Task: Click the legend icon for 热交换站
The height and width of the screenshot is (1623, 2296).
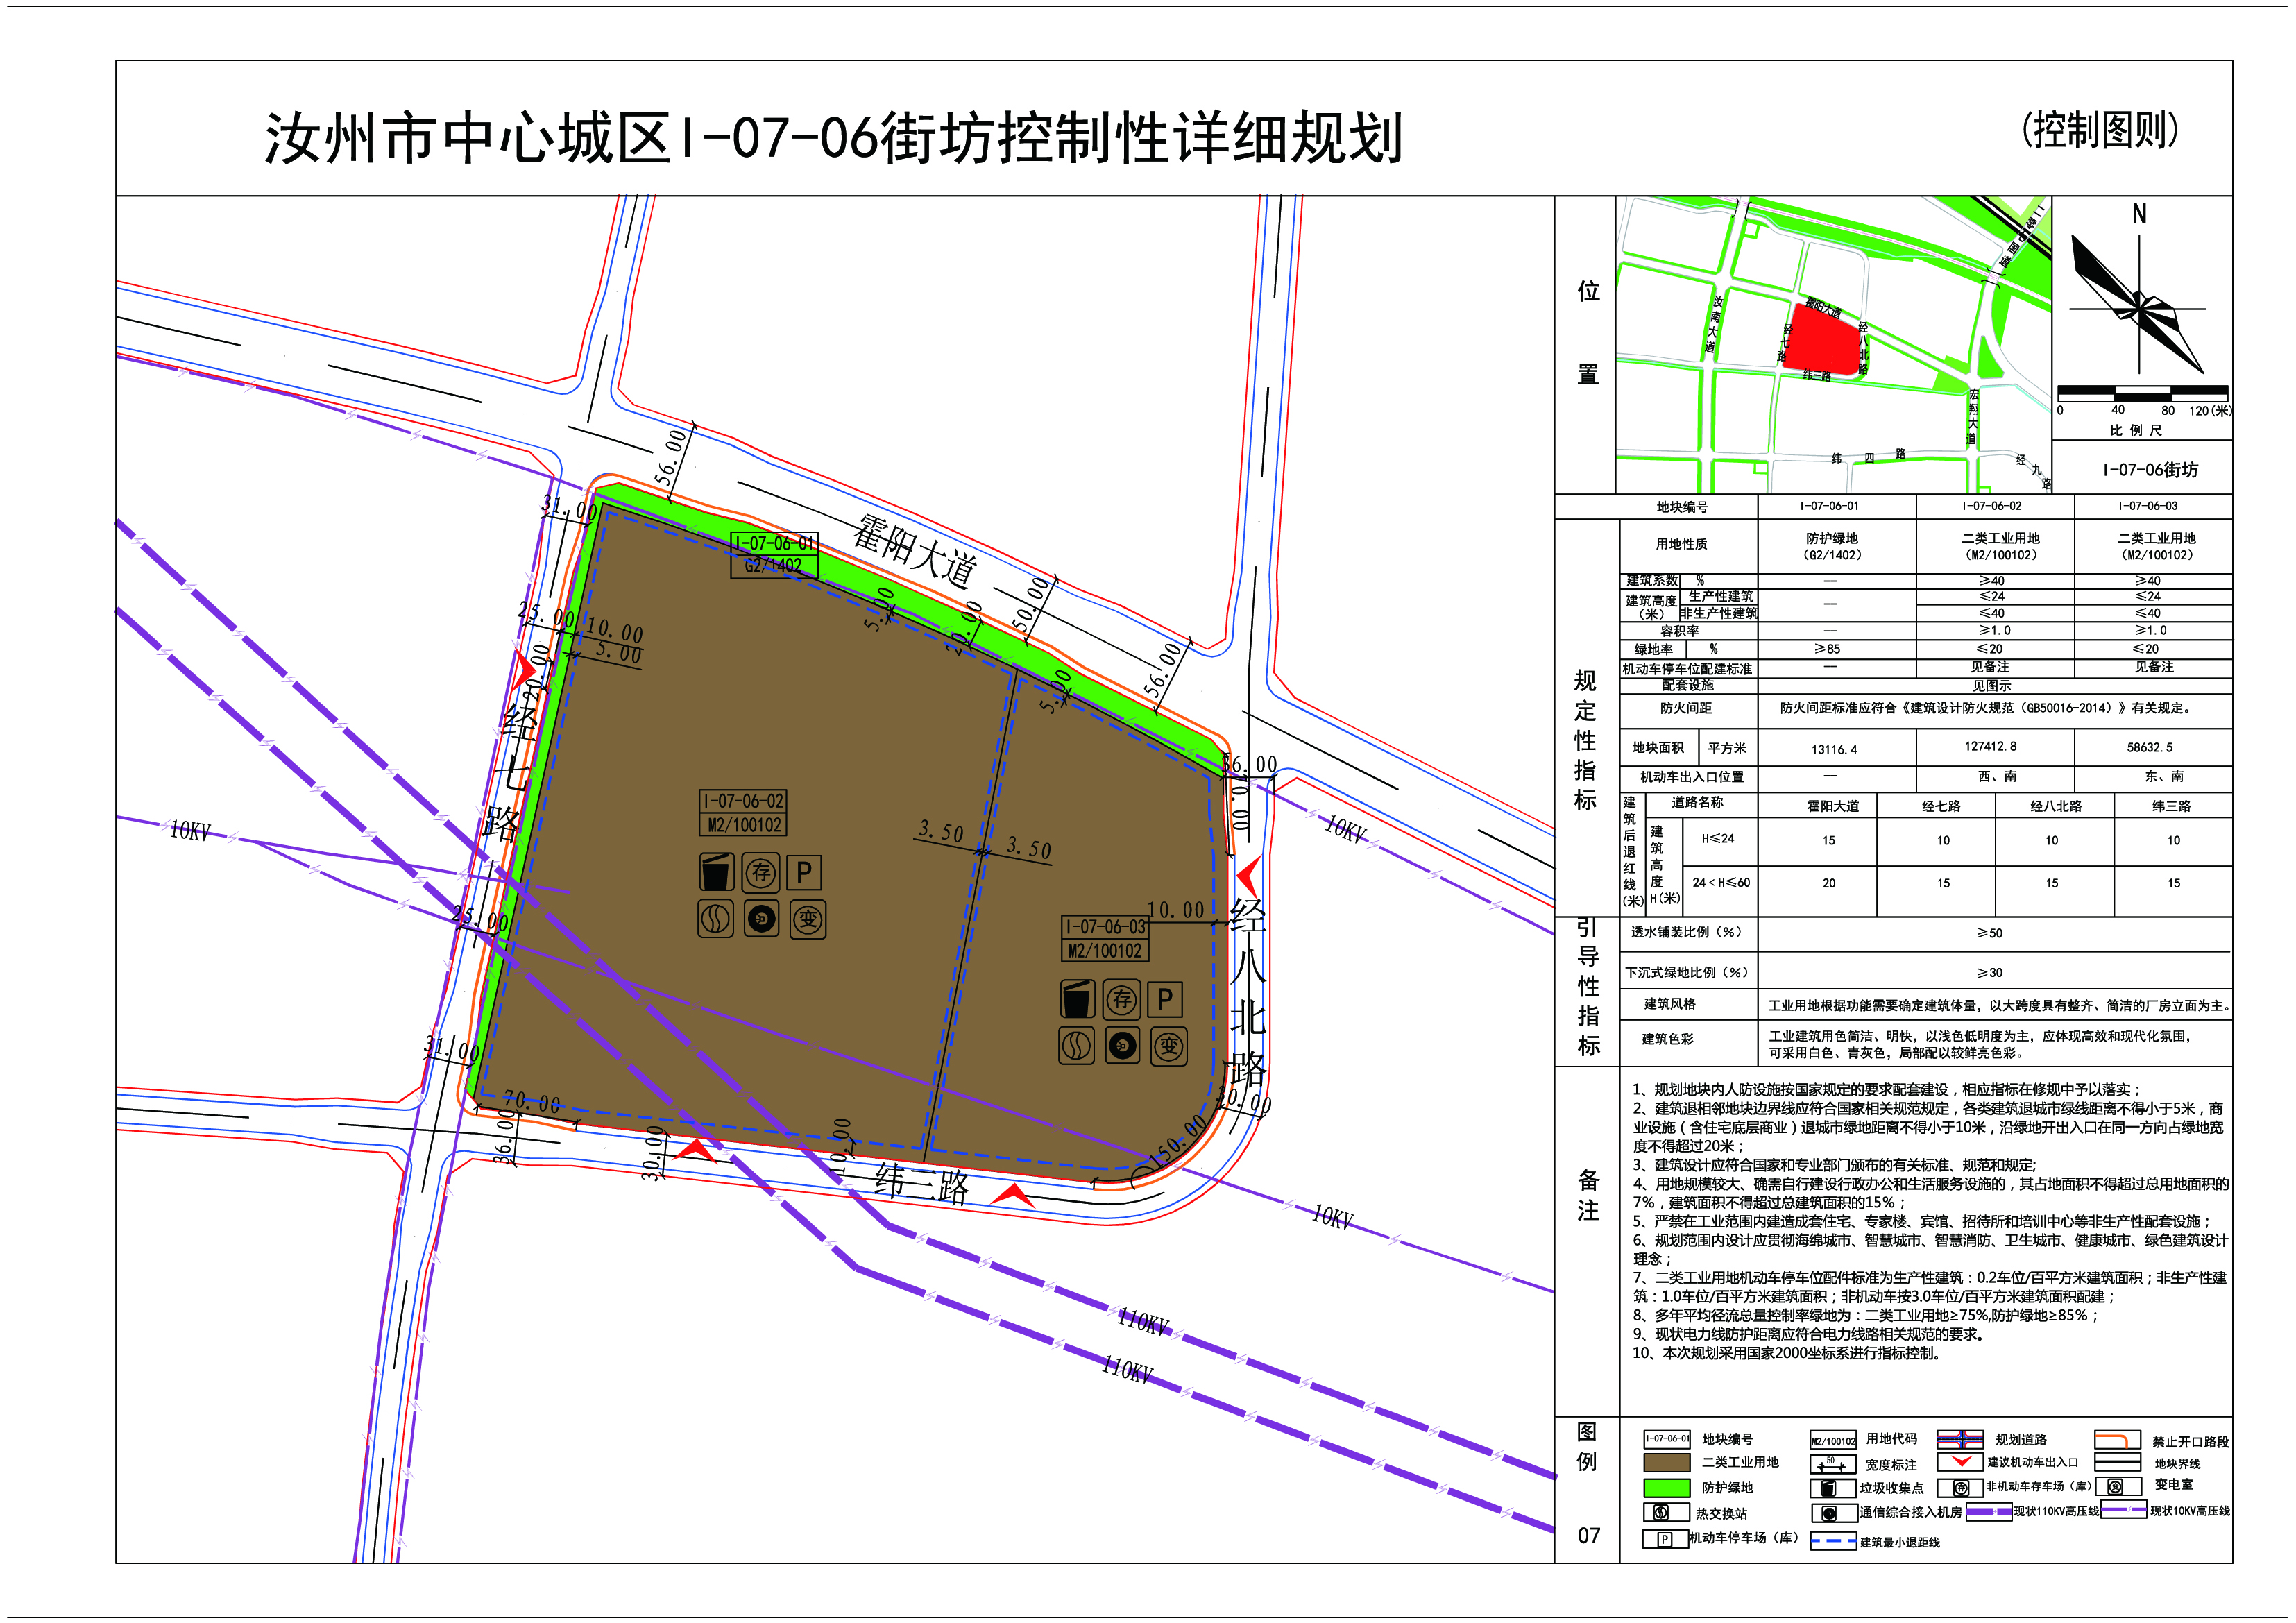Action: coord(1660,1512)
